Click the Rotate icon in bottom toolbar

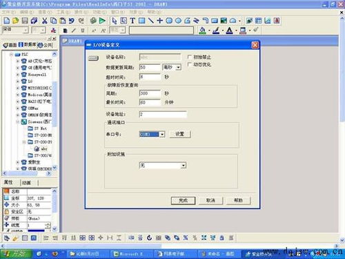tap(149, 238)
